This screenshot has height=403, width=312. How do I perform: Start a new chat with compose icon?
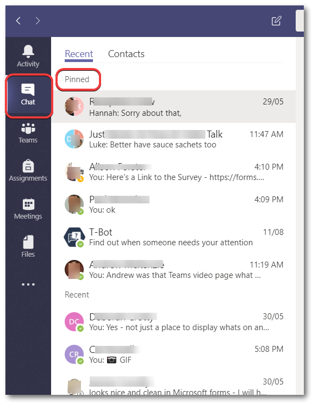click(x=276, y=21)
